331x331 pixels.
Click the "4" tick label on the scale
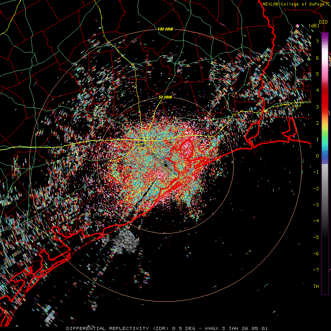pyautogui.click(x=317, y=90)
